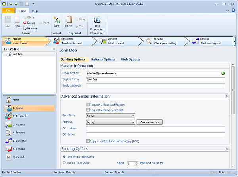
Task: Check Request a Delivery Receipt
Action: (x=88, y=110)
